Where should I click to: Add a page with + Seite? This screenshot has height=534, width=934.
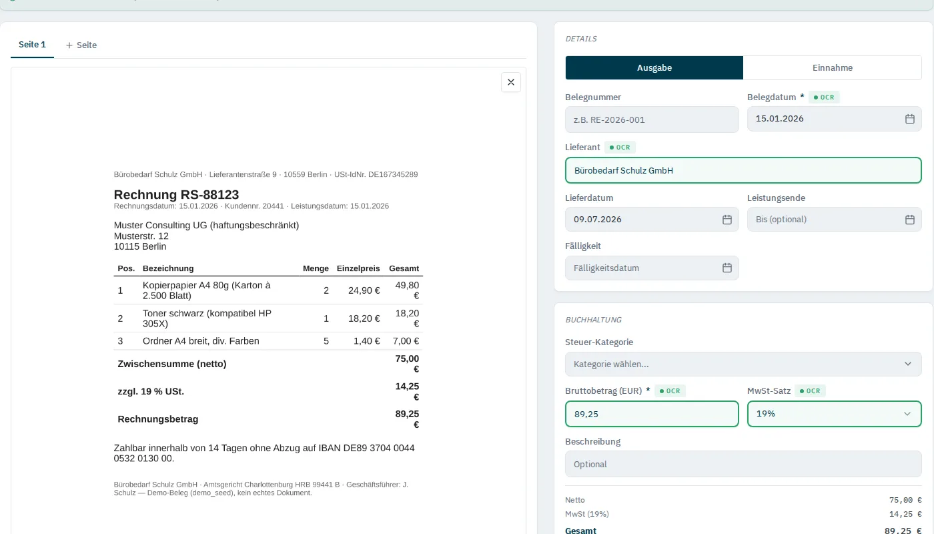point(81,45)
